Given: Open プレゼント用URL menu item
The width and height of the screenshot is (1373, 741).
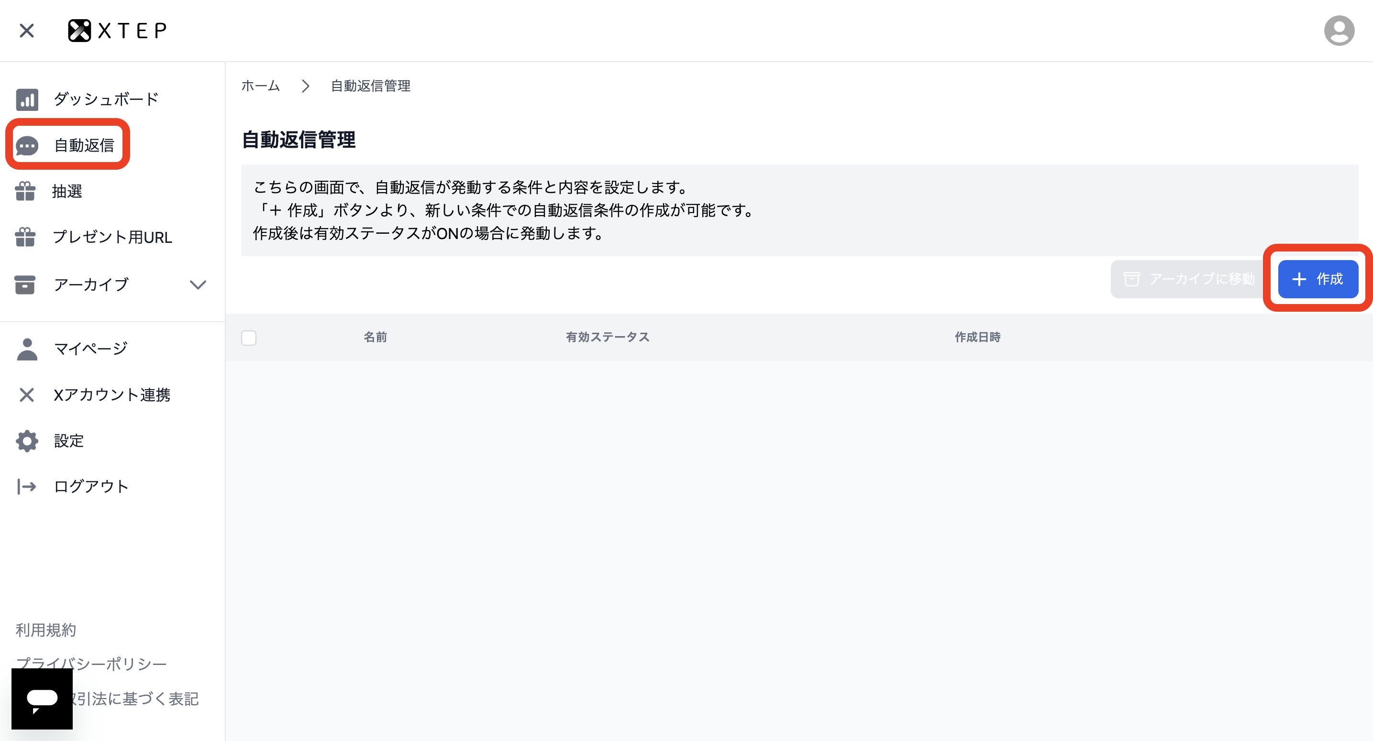Looking at the screenshot, I should pyautogui.click(x=112, y=237).
